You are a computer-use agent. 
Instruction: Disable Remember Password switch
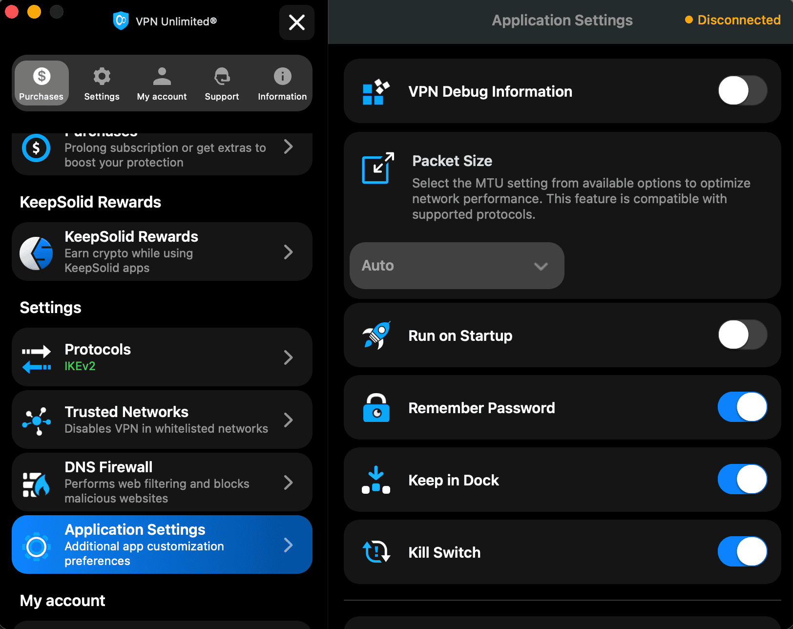click(742, 407)
